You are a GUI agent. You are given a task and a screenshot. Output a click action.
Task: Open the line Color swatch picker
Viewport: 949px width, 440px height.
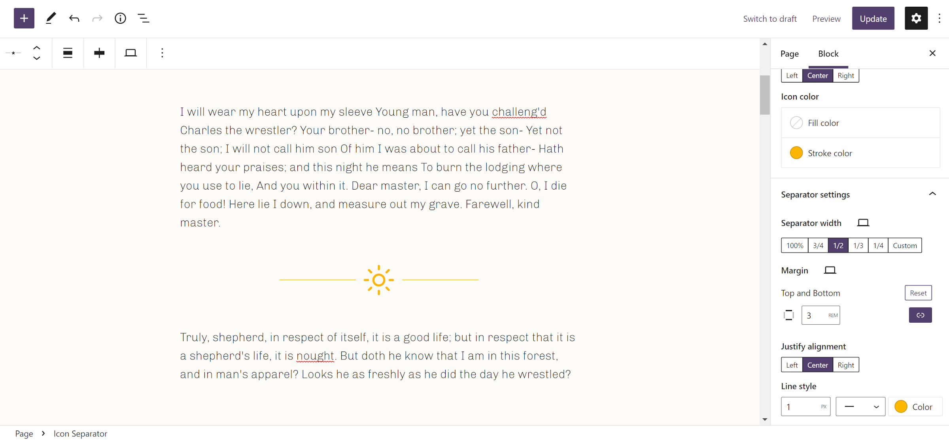point(901,406)
